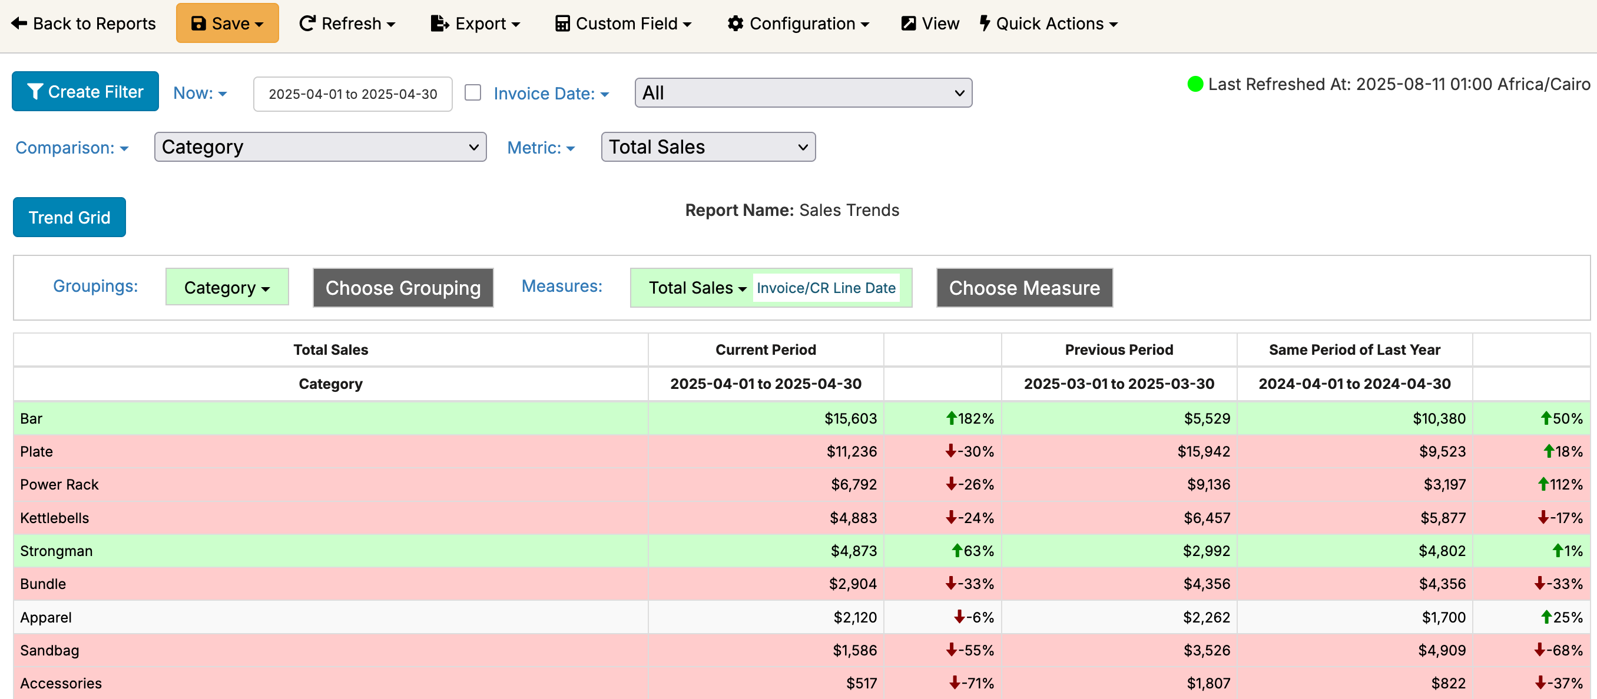Click the calculator Custom Field icon
The height and width of the screenshot is (699, 1597).
tap(562, 24)
